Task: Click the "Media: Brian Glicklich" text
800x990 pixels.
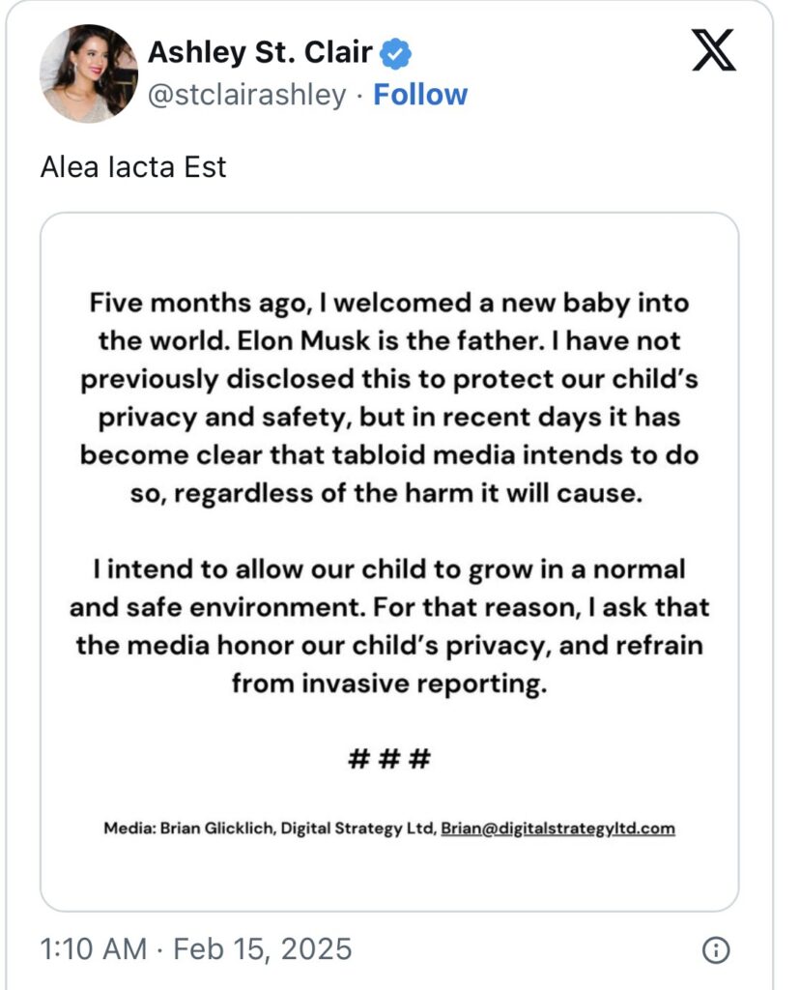Action: click(187, 829)
